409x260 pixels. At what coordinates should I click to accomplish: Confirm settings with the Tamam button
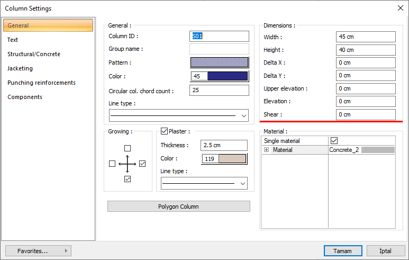[x=343, y=250]
